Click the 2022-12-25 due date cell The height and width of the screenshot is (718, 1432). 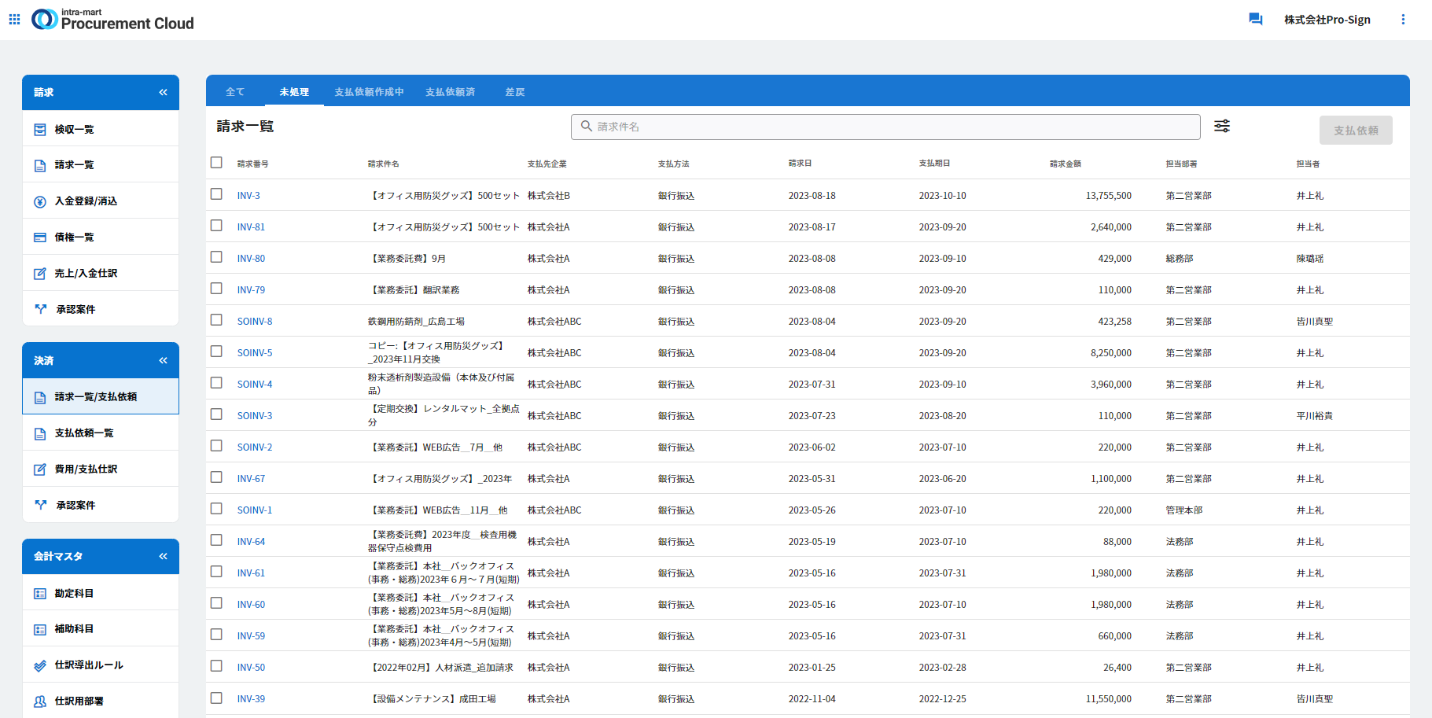942,699
